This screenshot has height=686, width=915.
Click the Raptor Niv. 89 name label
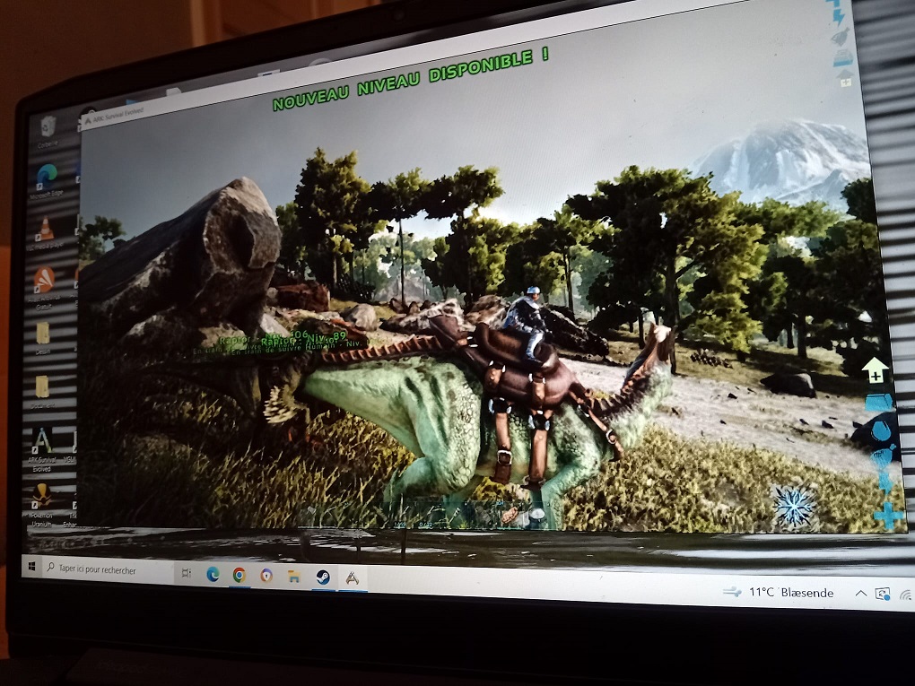click(303, 338)
